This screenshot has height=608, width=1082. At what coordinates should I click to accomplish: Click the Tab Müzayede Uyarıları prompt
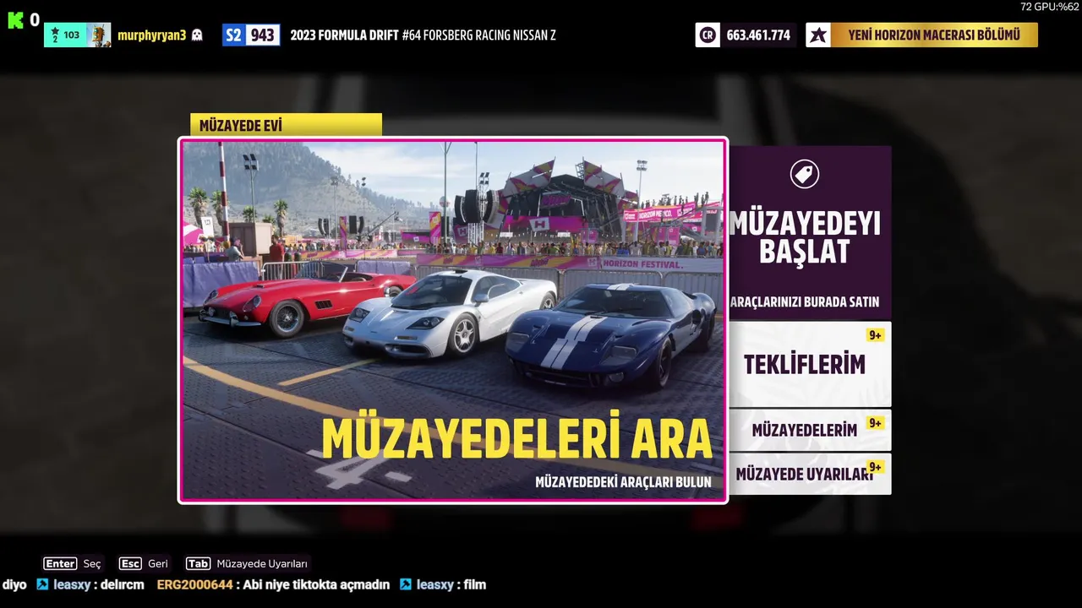(x=247, y=563)
